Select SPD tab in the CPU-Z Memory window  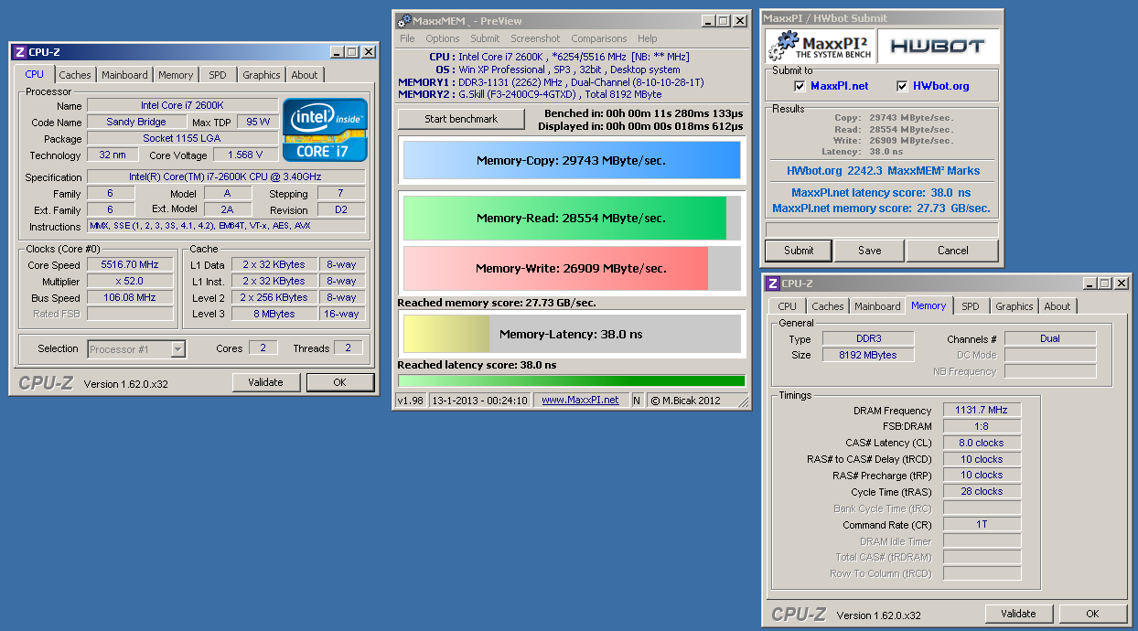[x=971, y=306]
